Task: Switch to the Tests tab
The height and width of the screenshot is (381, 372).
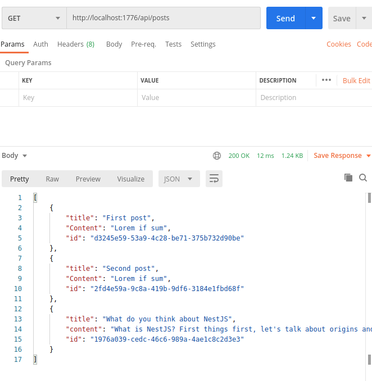Action: point(173,44)
